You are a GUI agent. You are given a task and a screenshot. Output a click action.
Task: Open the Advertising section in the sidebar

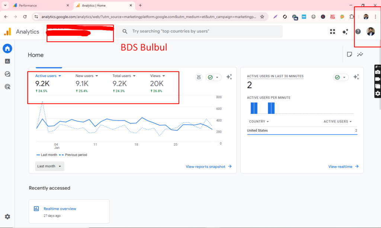tap(7, 87)
